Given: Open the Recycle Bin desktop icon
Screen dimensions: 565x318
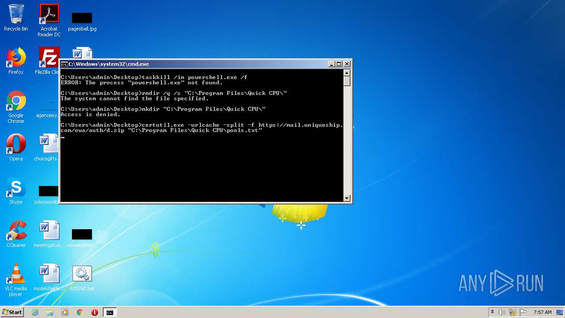Looking at the screenshot, I should tap(16, 18).
